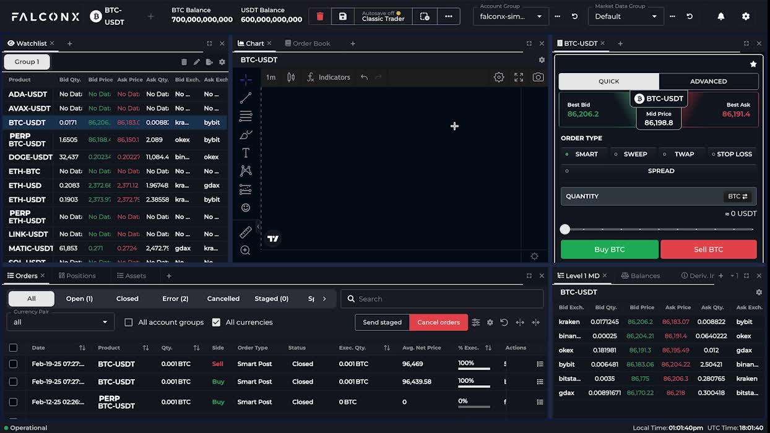Reset Market Data Group with refresh icon
This screenshot has height=433, width=770.
(x=690, y=17)
